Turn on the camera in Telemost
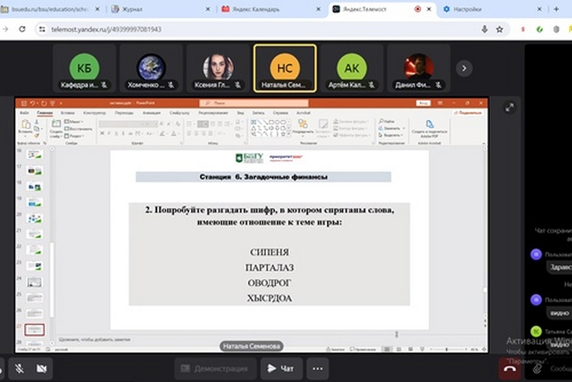This screenshot has height=382, width=572. (x=42, y=369)
